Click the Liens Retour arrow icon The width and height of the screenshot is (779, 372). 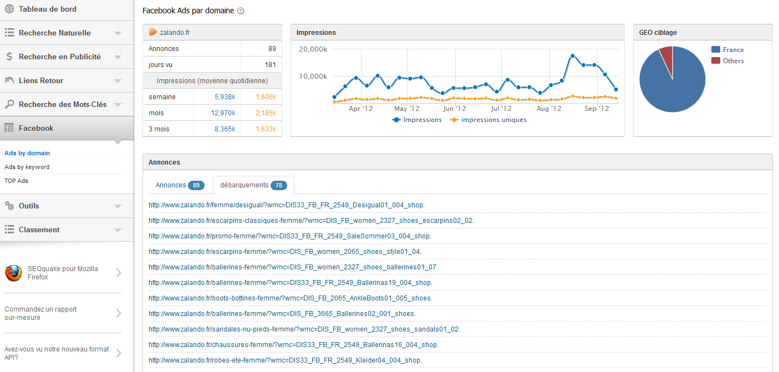coord(9,80)
